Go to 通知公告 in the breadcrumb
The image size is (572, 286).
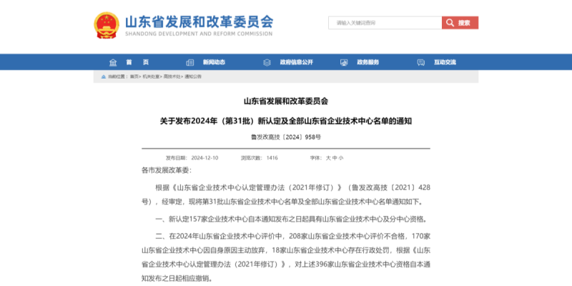(x=193, y=77)
